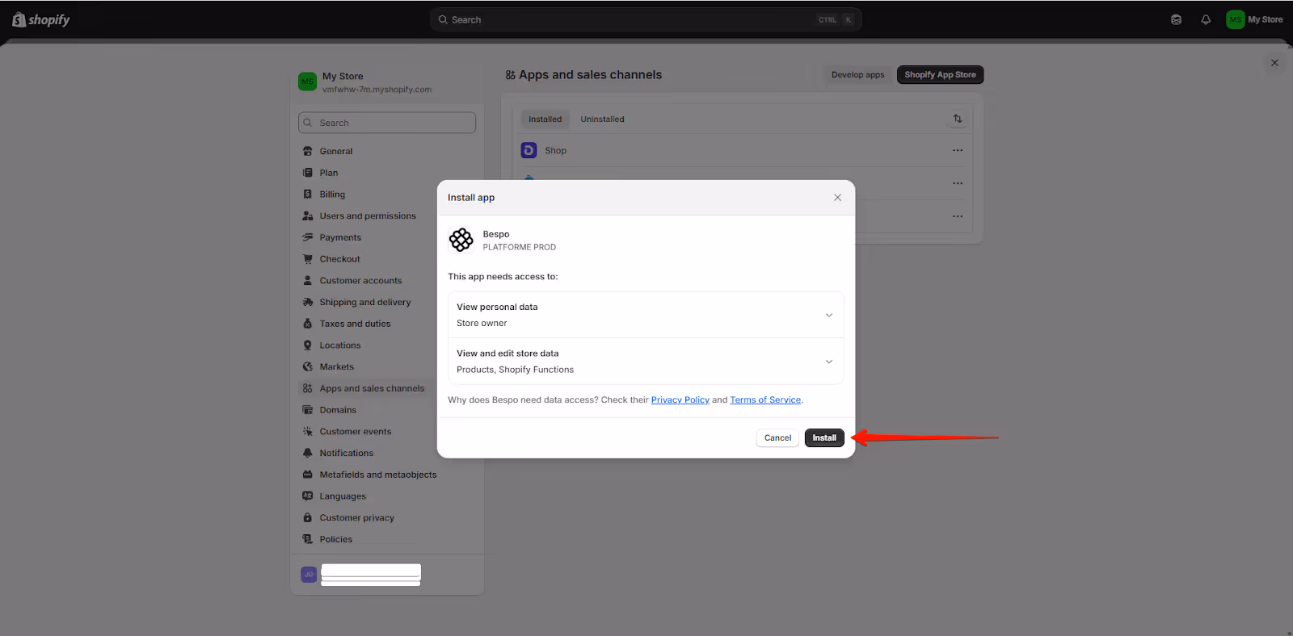Click the Shop app name
Viewport: 1293px width, 636px height.
click(x=555, y=151)
